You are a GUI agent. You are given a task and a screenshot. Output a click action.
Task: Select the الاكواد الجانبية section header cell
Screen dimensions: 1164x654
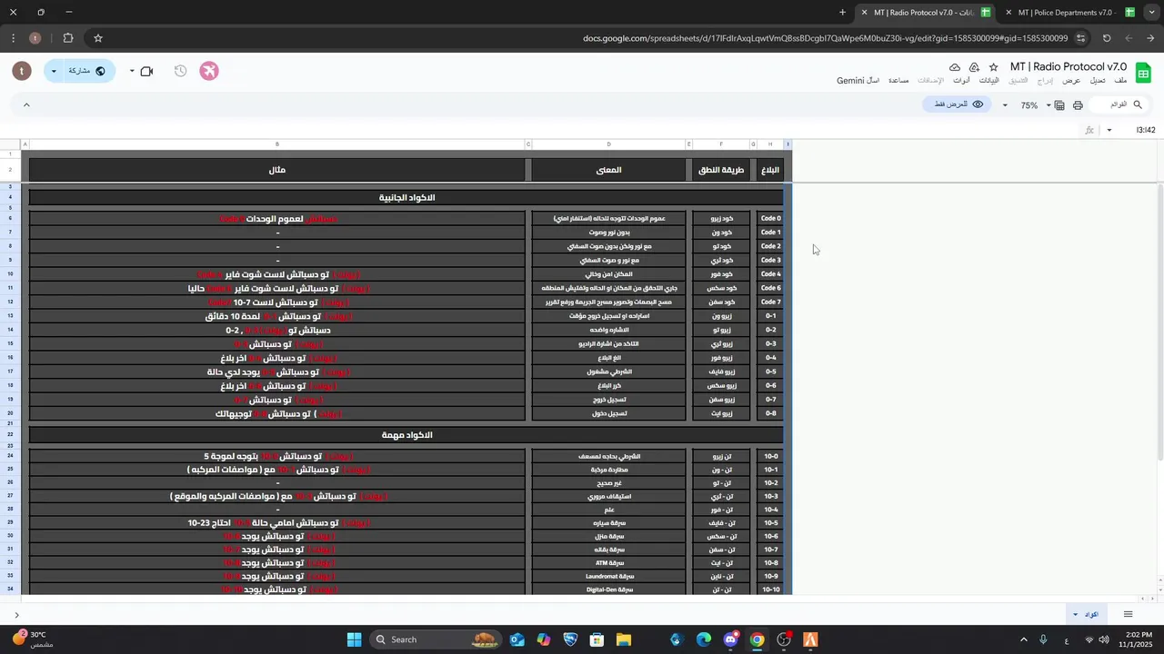coord(406,198)
